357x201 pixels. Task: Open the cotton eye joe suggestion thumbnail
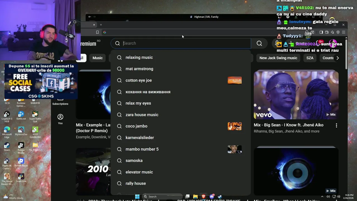235,80
